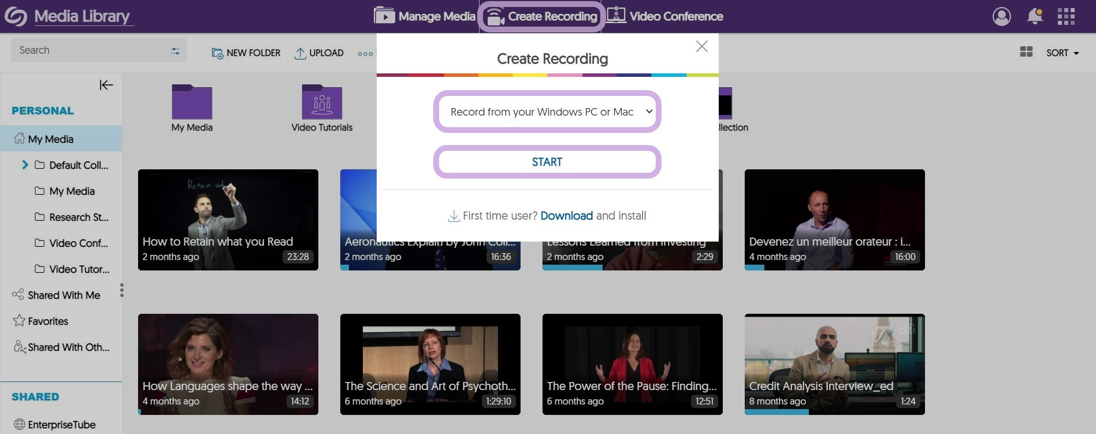The image size is (1096, 434).
Task: Open the apps grid menu icon
Action: [1066, 16]
